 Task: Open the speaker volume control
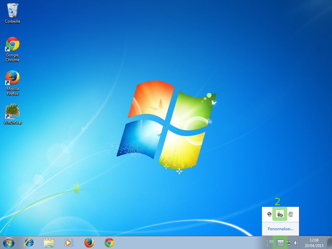pyautogui.click(x=296, y=243)
